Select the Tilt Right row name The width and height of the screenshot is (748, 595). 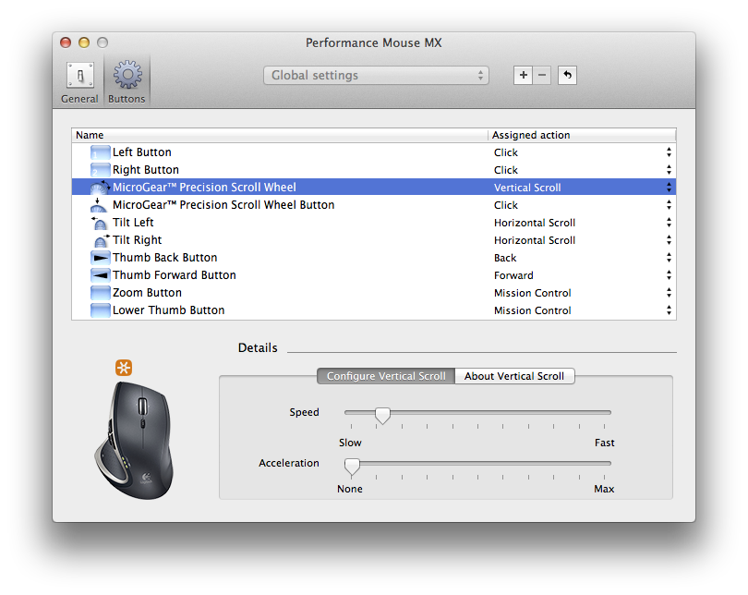pyautogui.click(x=137, y=240)
